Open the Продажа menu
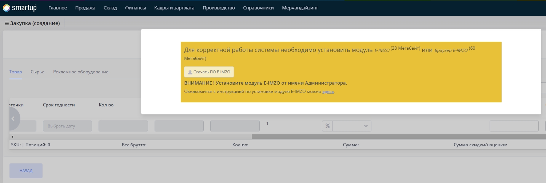 pyautogui.click(x=85, y=8)
